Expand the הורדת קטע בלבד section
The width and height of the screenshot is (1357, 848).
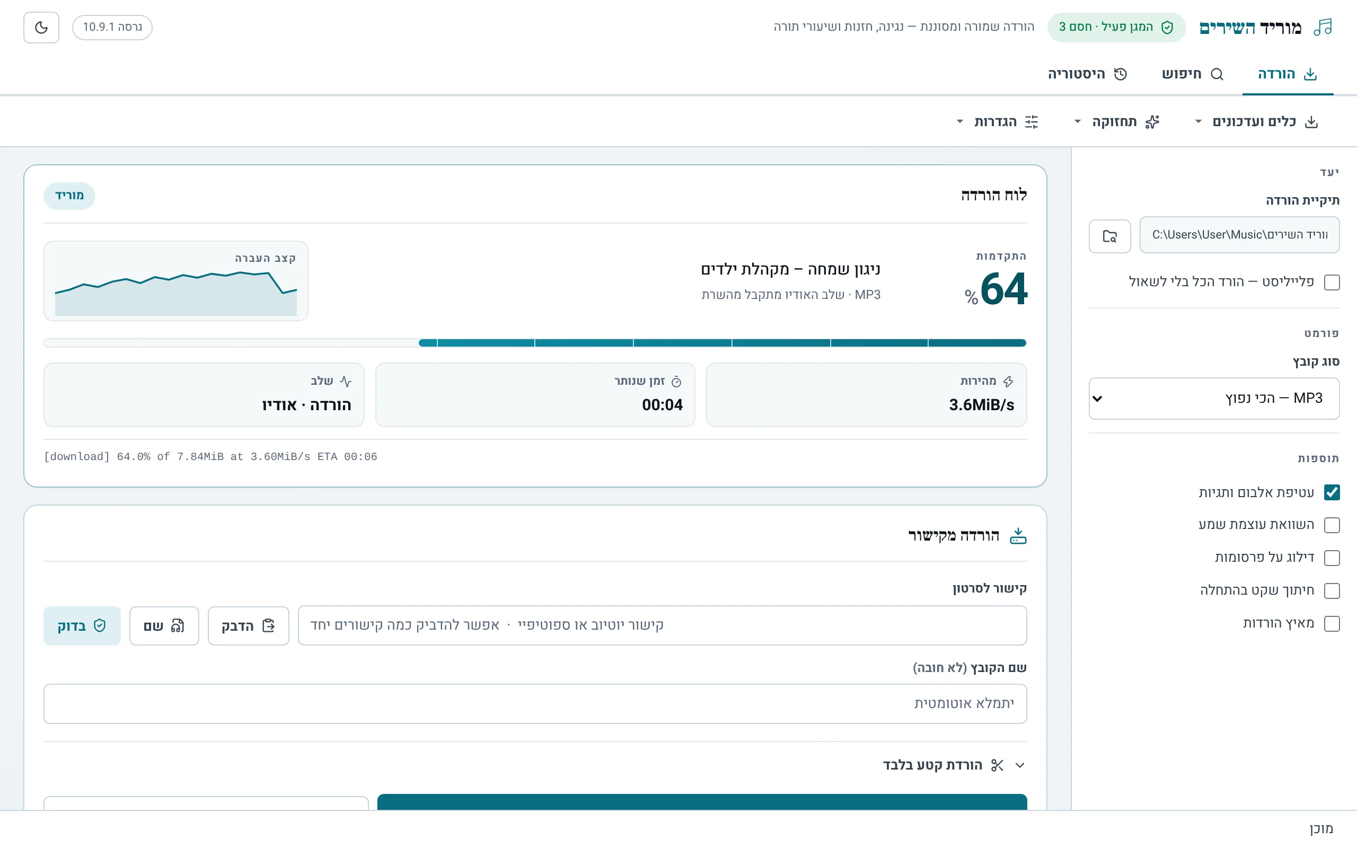pos(954,765)
